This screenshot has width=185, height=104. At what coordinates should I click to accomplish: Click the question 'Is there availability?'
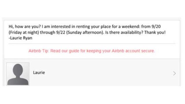tap(124, 32)
